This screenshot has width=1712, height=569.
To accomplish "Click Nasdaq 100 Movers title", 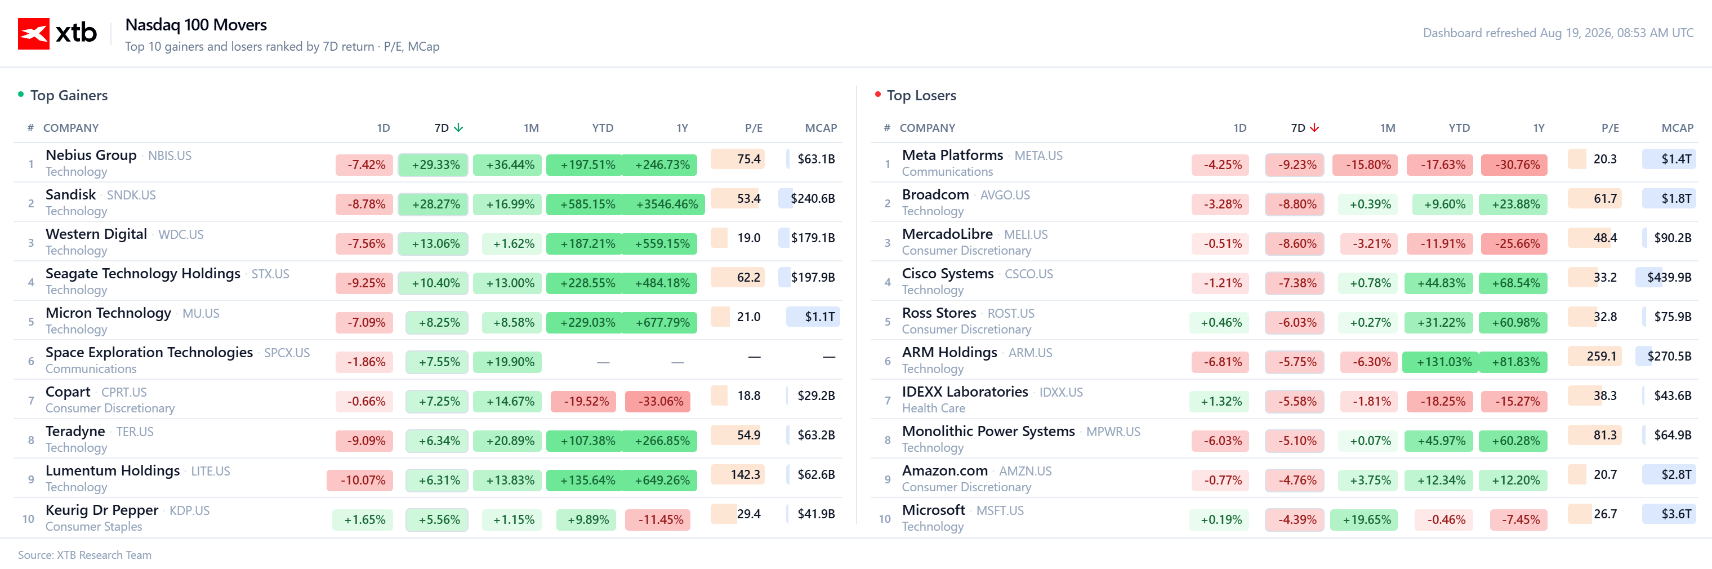I will tap(196, 25).
